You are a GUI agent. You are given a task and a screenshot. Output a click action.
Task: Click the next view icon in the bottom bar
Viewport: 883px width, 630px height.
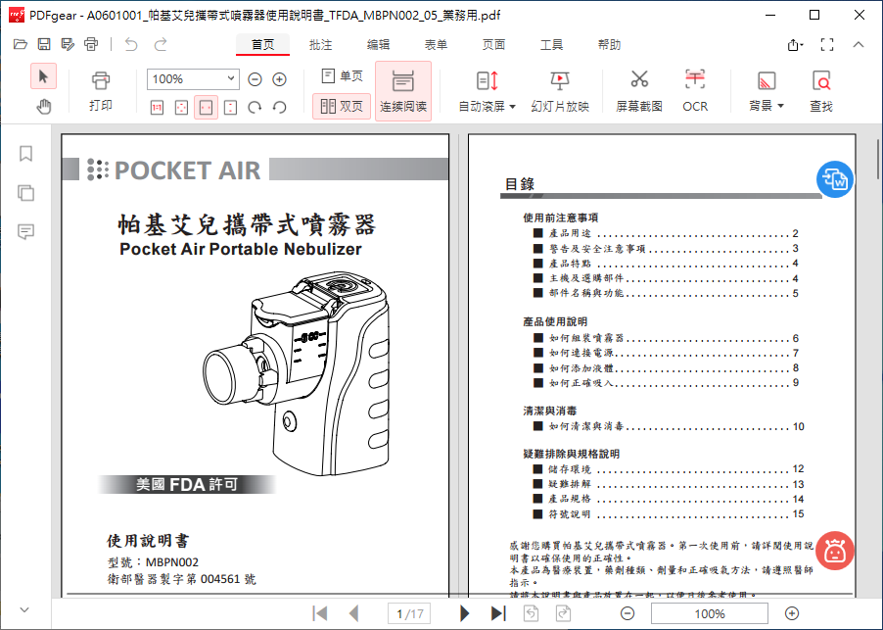pyautogui.click(x=563, y=613)
